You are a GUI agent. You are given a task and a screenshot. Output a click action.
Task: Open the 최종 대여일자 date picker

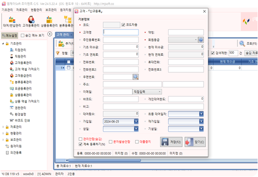pos(201,114)
